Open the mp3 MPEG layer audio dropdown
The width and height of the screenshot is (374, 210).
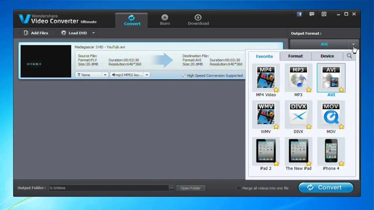(x=130, y=75)
